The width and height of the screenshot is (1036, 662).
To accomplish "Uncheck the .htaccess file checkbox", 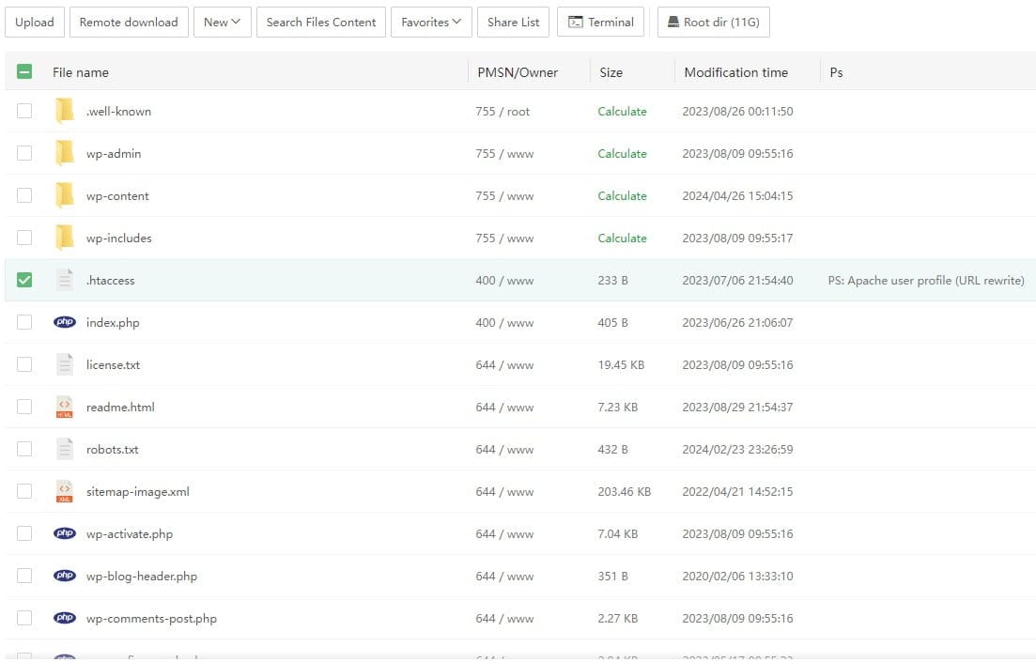I will pyautogui.click(x=24, y=280).
